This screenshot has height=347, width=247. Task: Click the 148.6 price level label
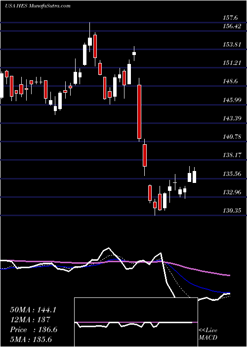pyautogui.click(x=231, y=81)
